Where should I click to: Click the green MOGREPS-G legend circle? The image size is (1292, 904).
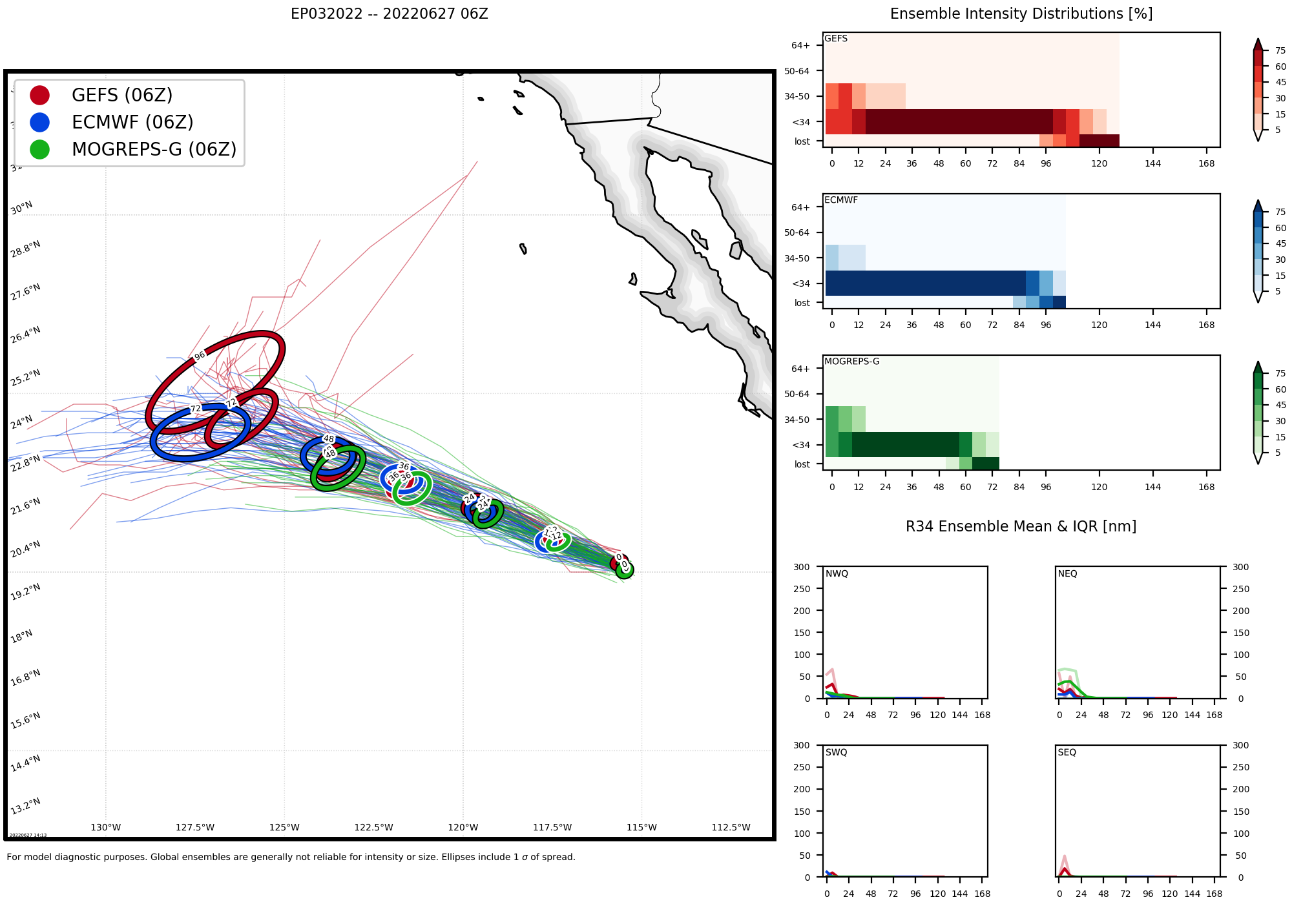pyautogui.click(x=39, y=149)
